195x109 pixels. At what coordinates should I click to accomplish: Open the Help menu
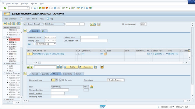pyautogui.click(x=42, y=3)
